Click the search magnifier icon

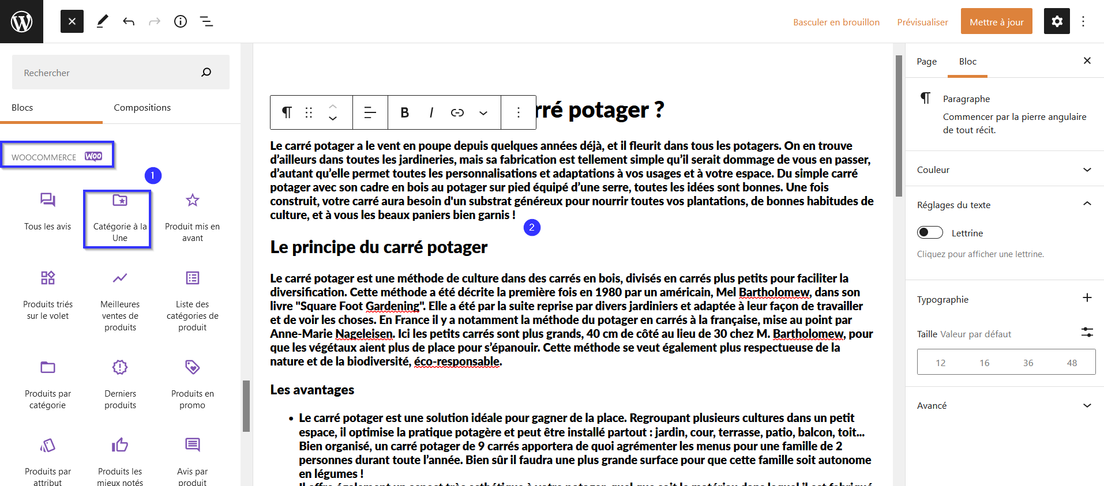[206, 72]
